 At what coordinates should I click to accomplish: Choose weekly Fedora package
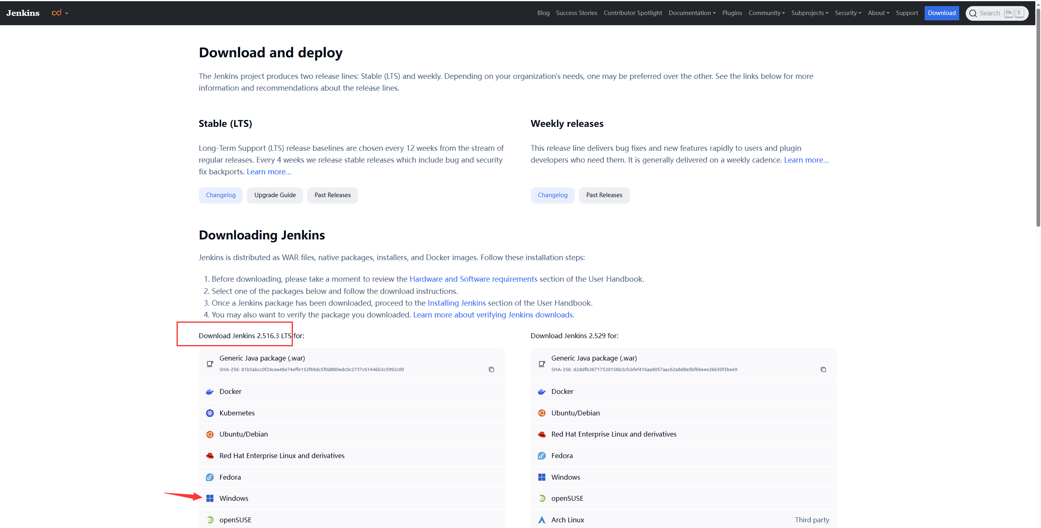[683, 456]
